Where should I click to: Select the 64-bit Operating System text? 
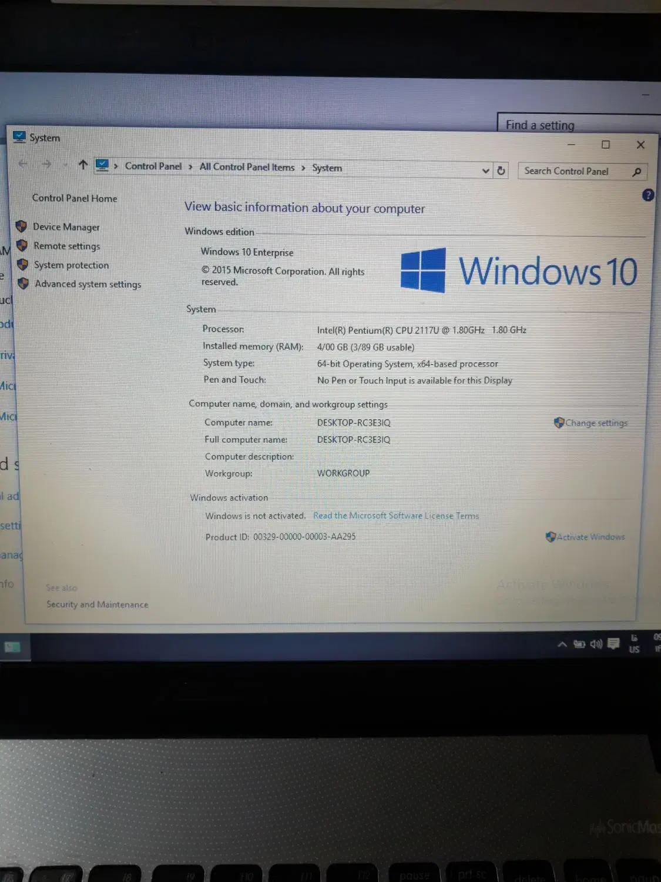click(x=407, y=364)
